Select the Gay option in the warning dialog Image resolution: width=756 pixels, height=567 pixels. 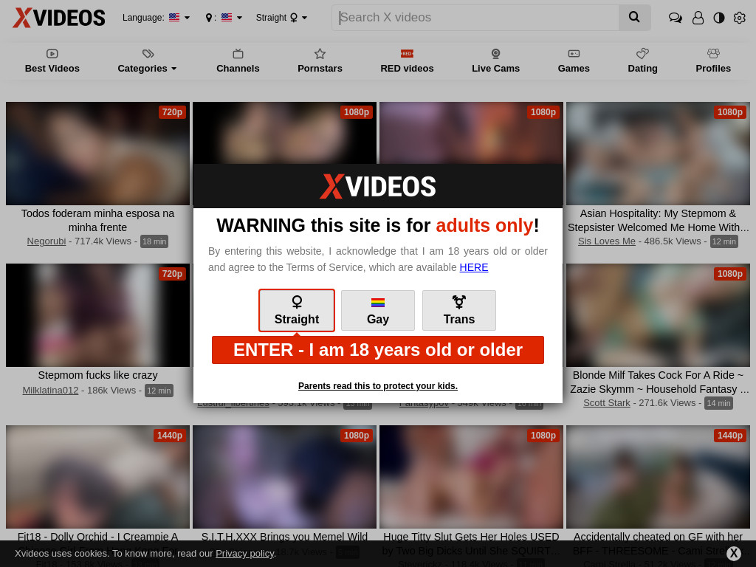378,311
